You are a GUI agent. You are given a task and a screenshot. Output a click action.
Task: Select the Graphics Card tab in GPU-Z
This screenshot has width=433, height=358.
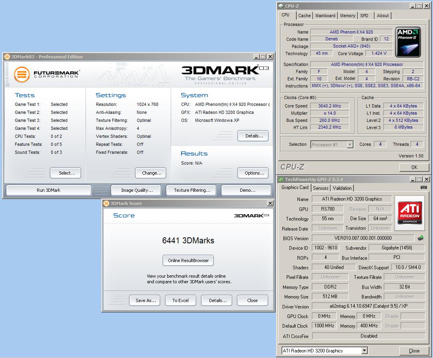[x=295, y=187]
